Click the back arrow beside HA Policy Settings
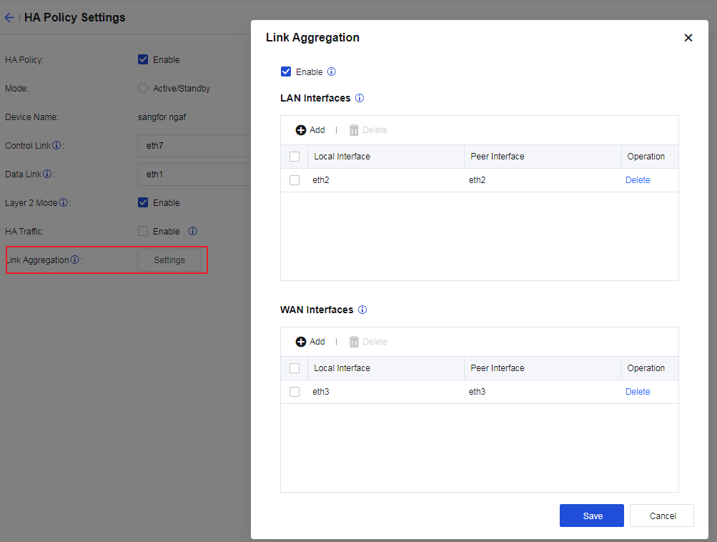 (9, 18)
